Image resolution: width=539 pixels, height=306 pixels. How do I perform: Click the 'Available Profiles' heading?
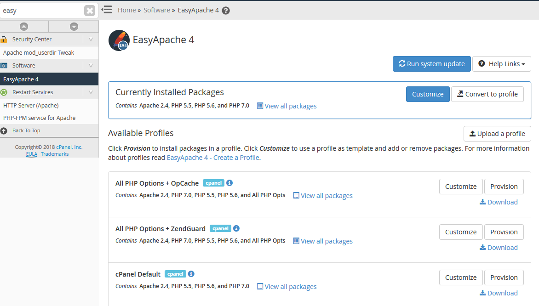141,133
